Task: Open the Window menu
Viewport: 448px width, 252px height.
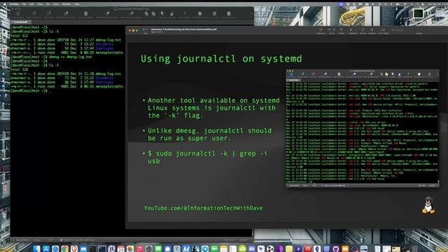Action: (66, 4)
